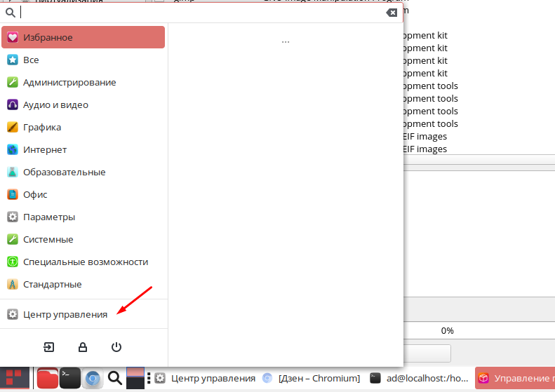This screenshot has height=392, width=555.
Task: Select Аудио и видео category
Action: tap(83, 104)
